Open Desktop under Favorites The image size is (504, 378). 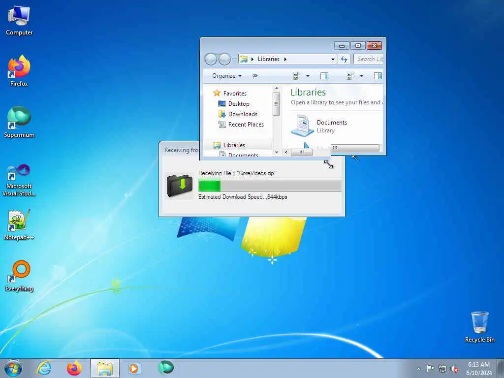[239, 104]
